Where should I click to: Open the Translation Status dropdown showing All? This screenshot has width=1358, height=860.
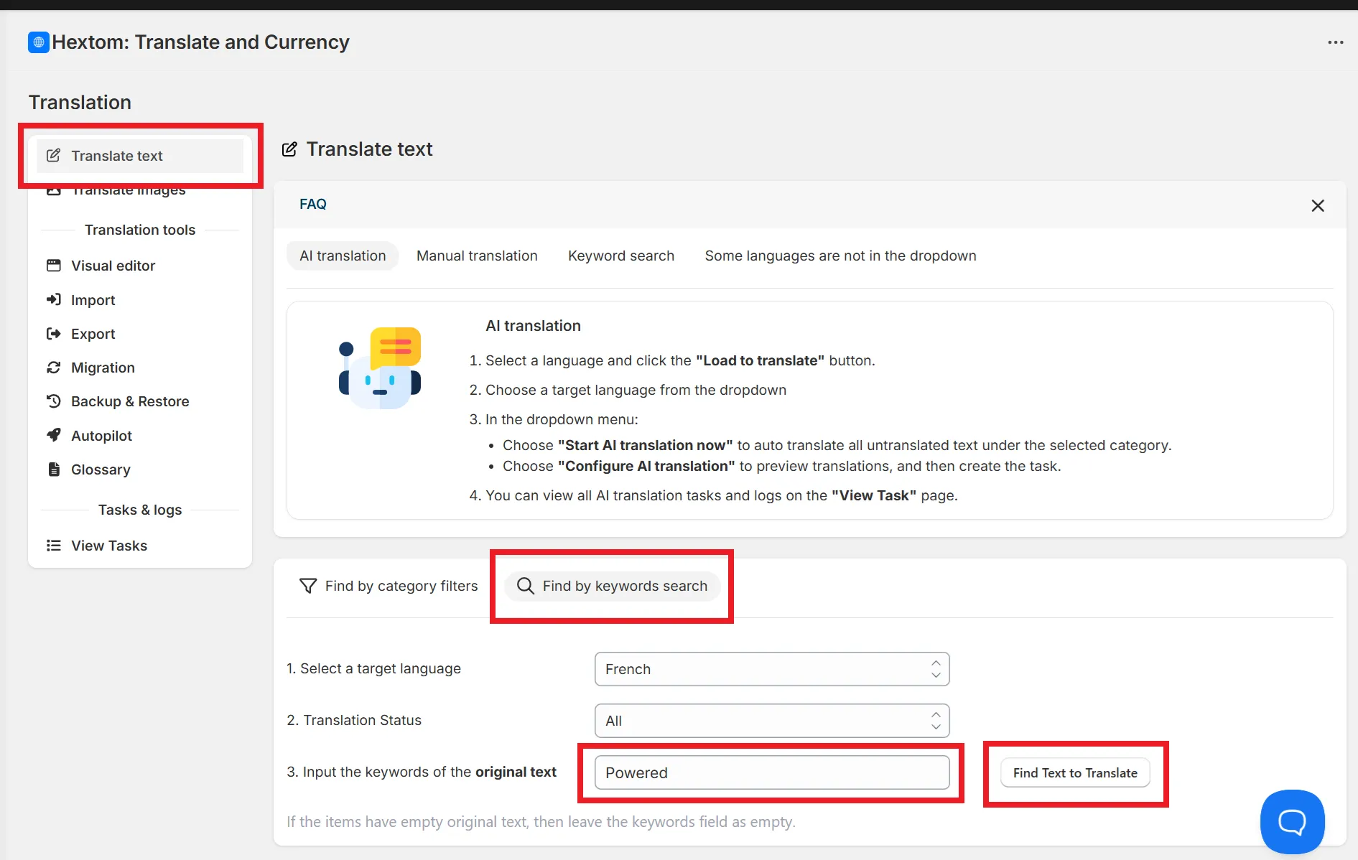click(x=772, y=721)
